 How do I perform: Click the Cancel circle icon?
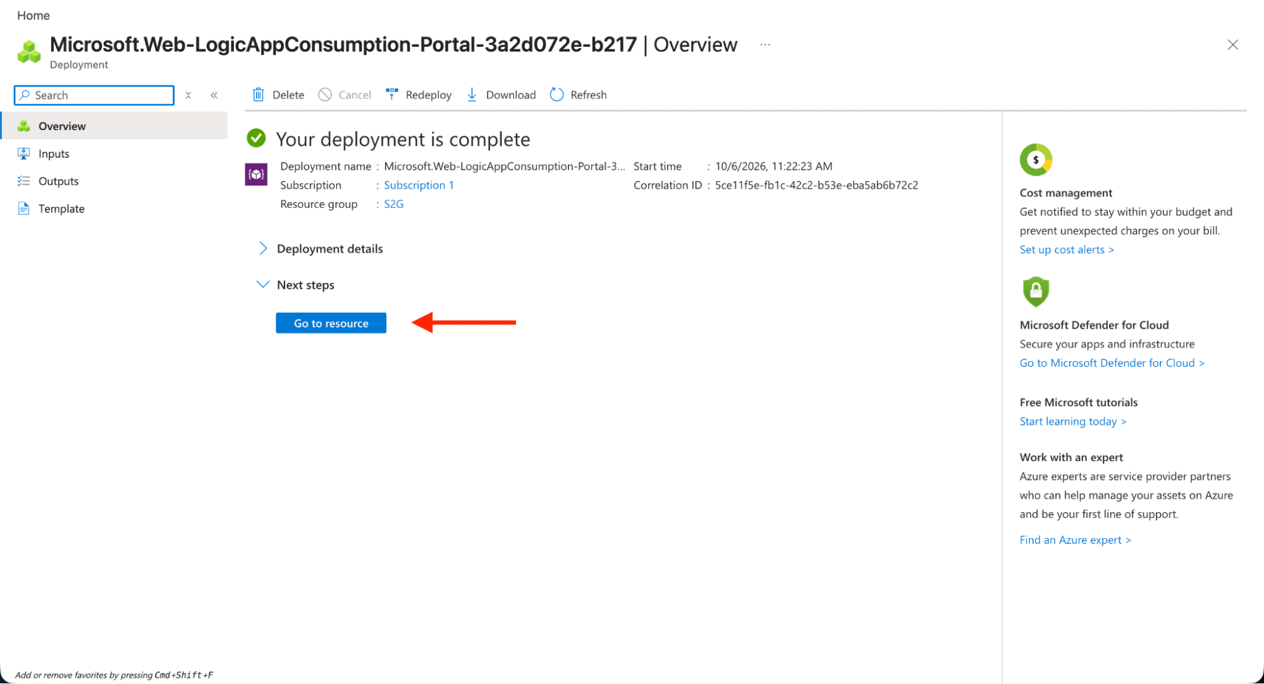click(325, 95)
